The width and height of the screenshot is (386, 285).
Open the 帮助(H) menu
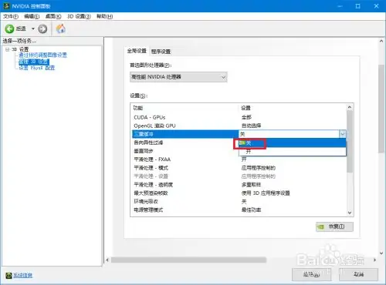104,16
